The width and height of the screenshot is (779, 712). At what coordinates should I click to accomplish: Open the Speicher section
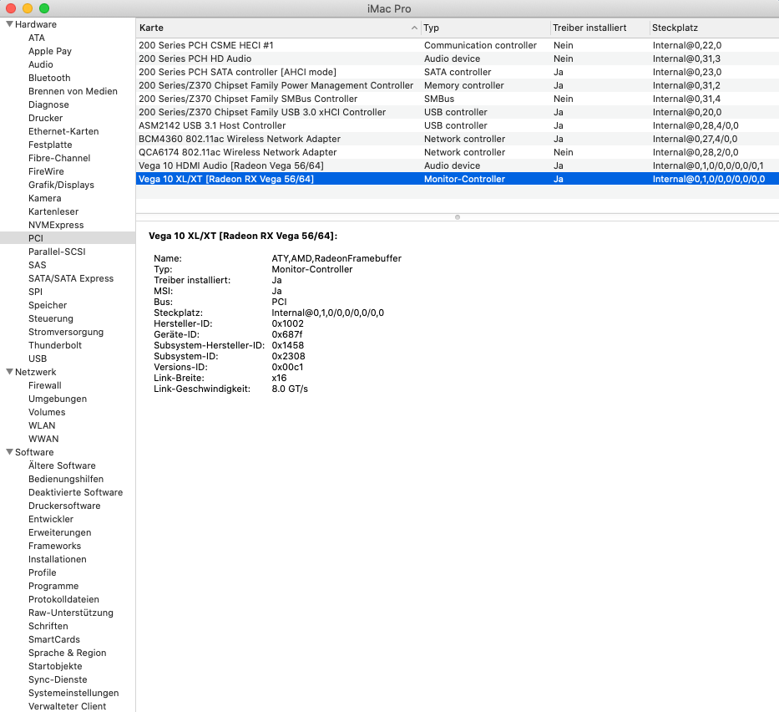[48, 305]
